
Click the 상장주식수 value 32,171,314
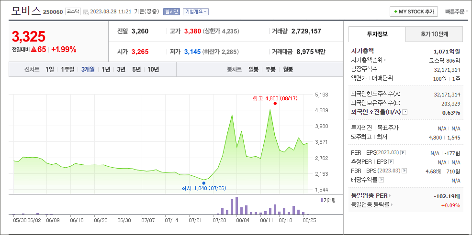pos(447,69)
